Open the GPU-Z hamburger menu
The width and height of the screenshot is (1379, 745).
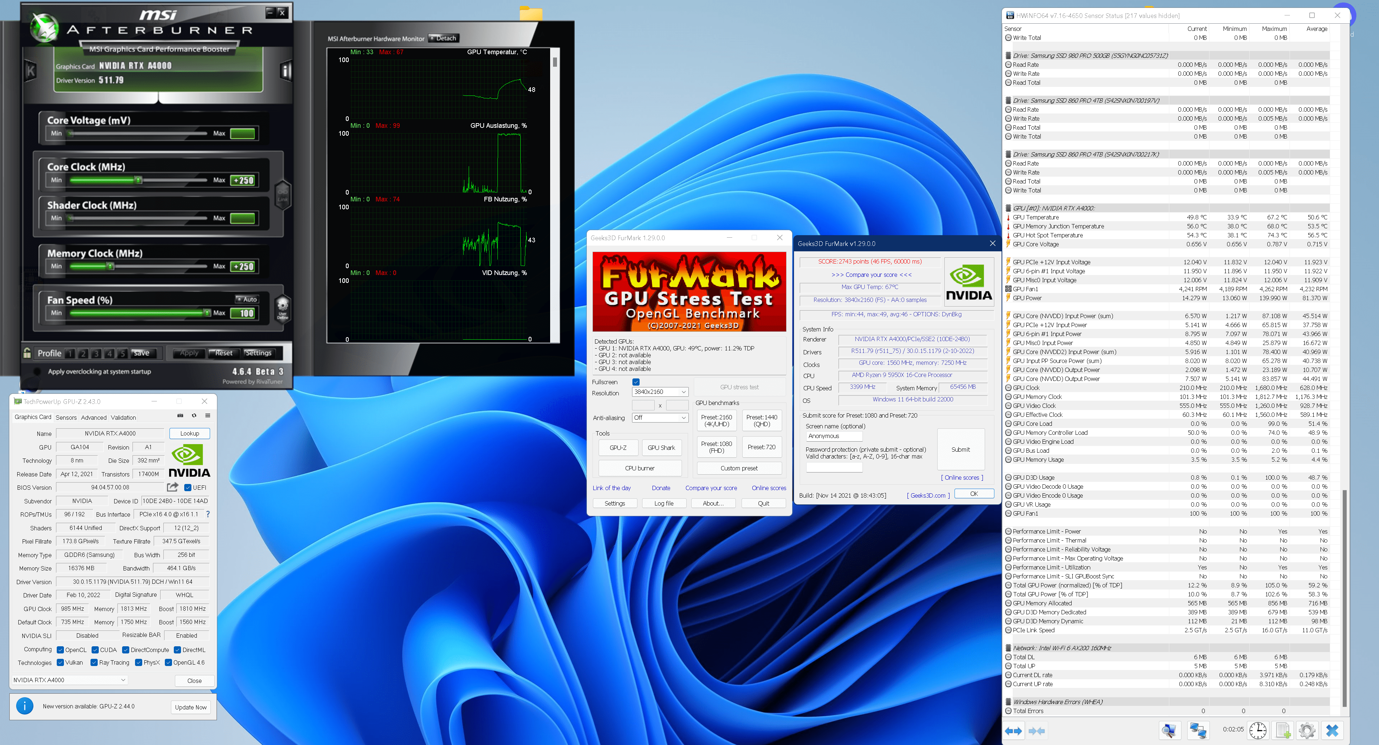click(208, 415)
